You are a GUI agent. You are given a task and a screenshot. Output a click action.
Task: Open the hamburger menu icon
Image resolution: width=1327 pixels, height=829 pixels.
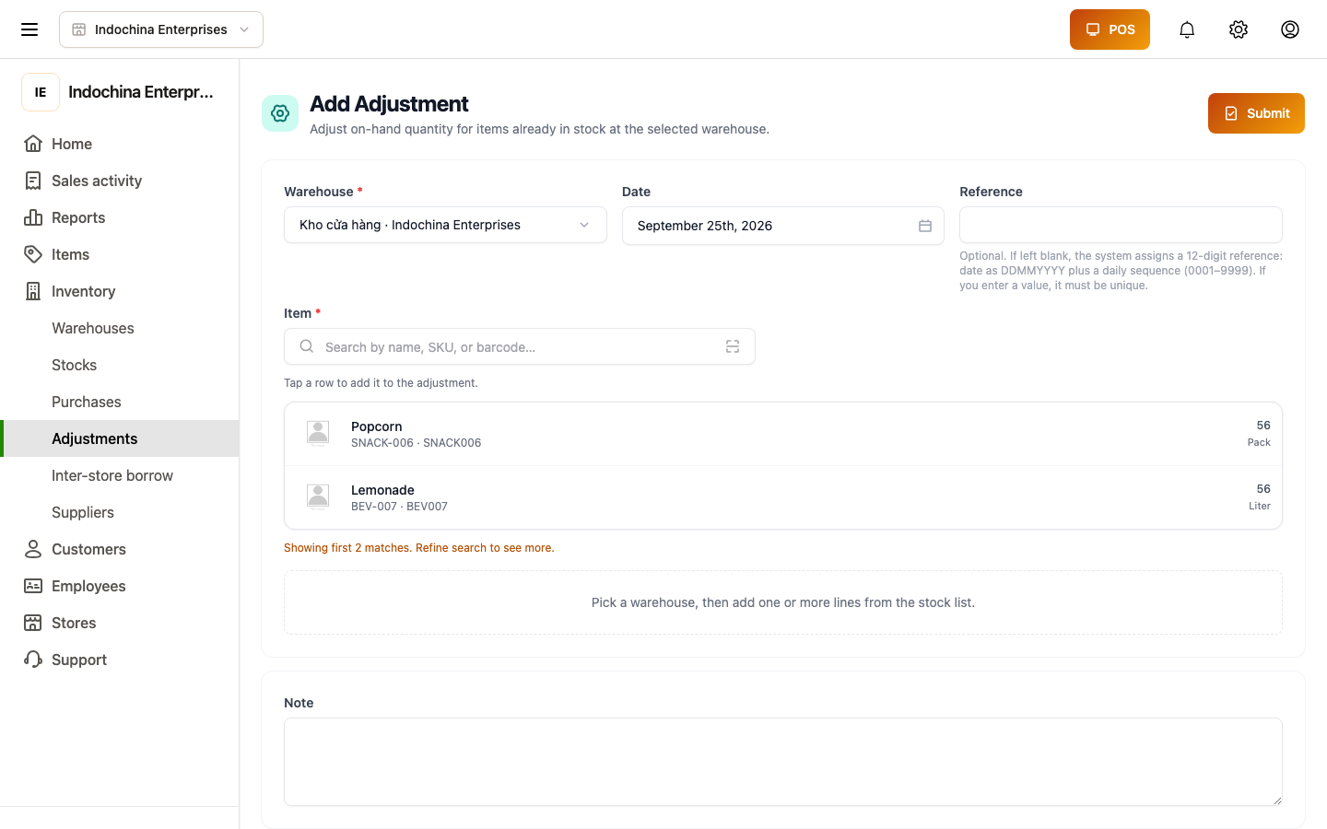click(29, 29)
